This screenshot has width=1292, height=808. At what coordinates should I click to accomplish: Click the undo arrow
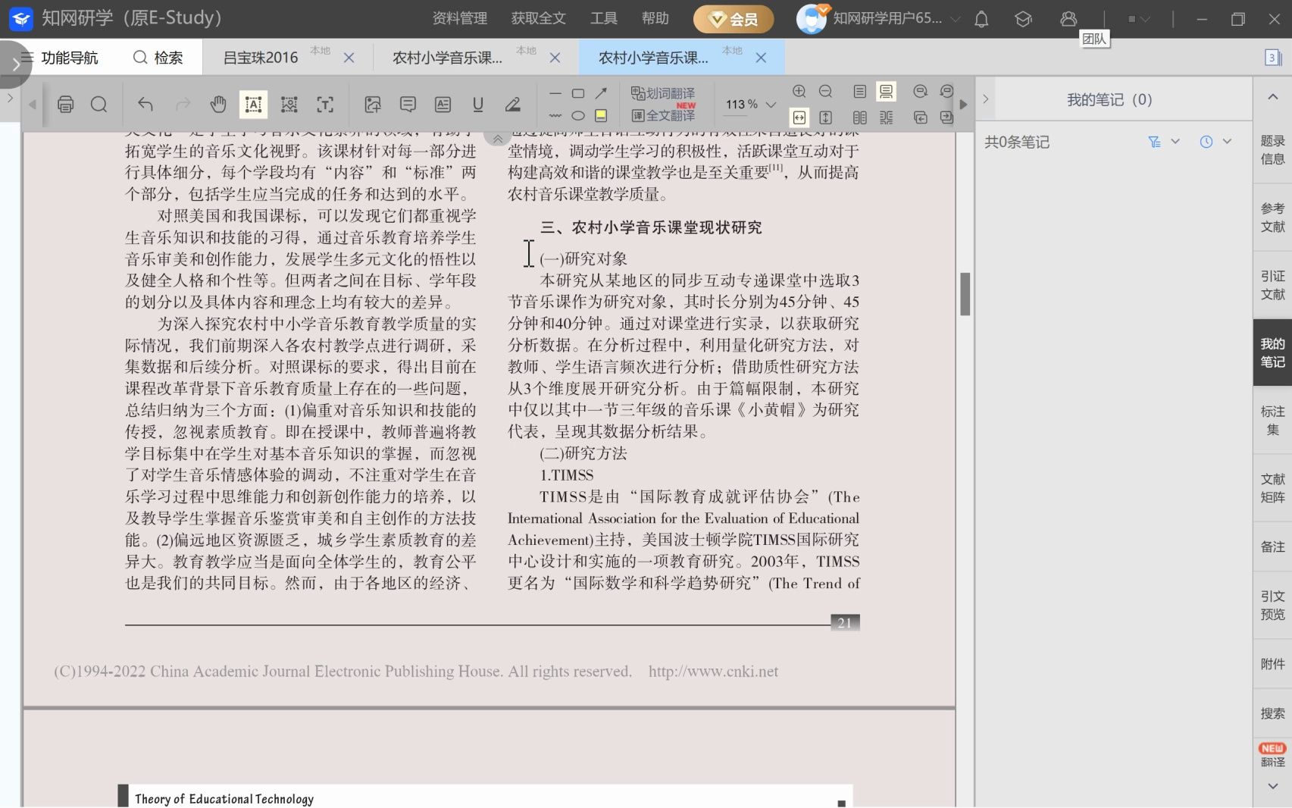[145, 105]
